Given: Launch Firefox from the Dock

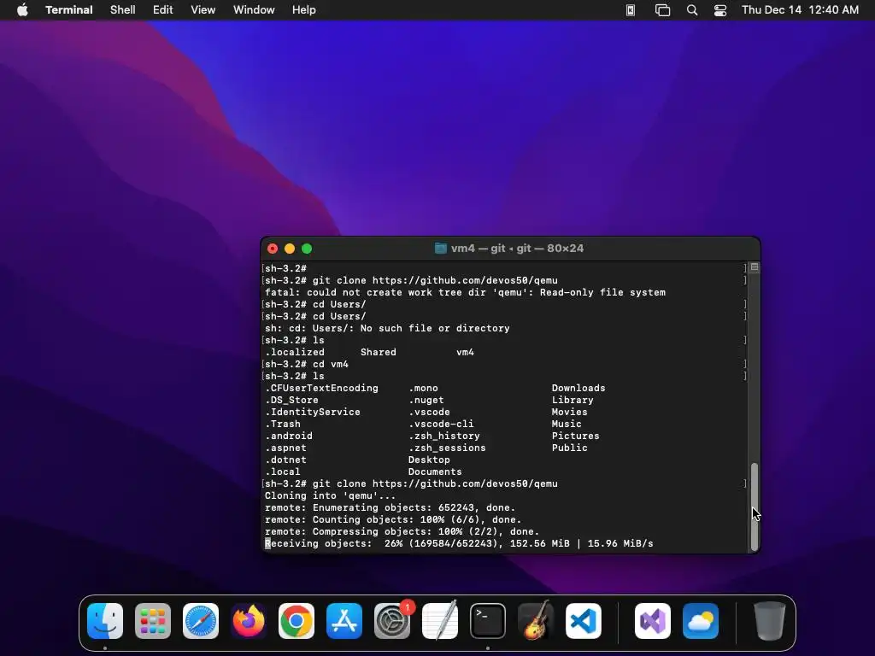Looking at the screenshot, I should tap(249, 621).
